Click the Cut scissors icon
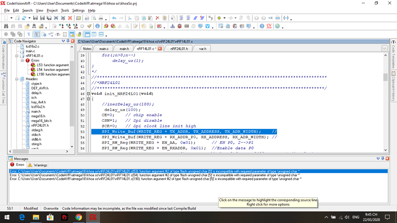The height and width of the screenshot is (223, 397). [129, 18]
